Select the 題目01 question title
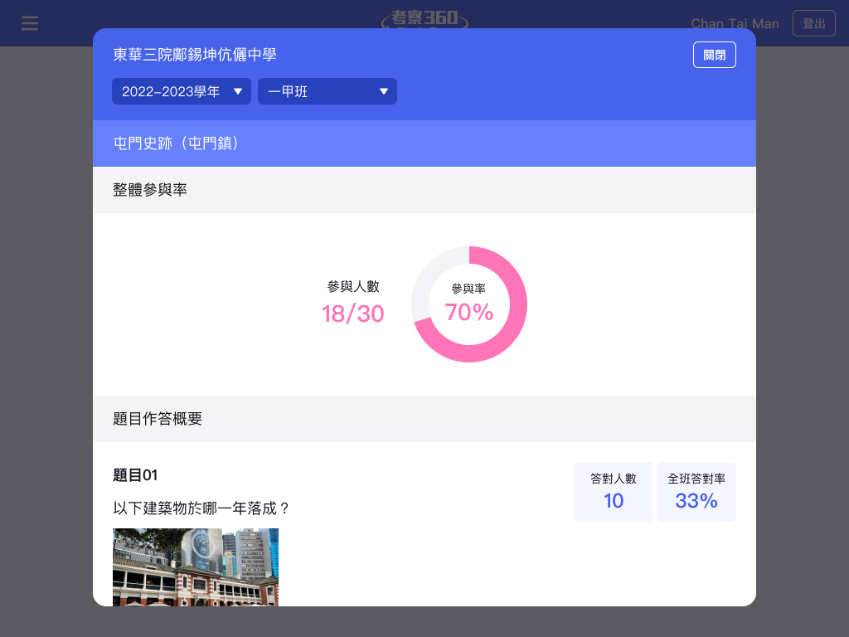Viewport: 849px width, 637px height. [x=135, y=475]
